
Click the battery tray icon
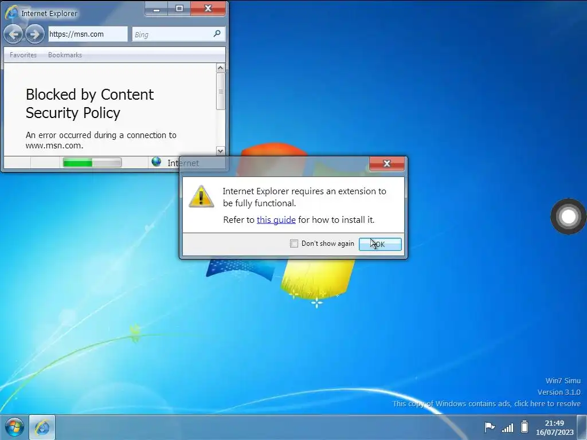[525, 426]
